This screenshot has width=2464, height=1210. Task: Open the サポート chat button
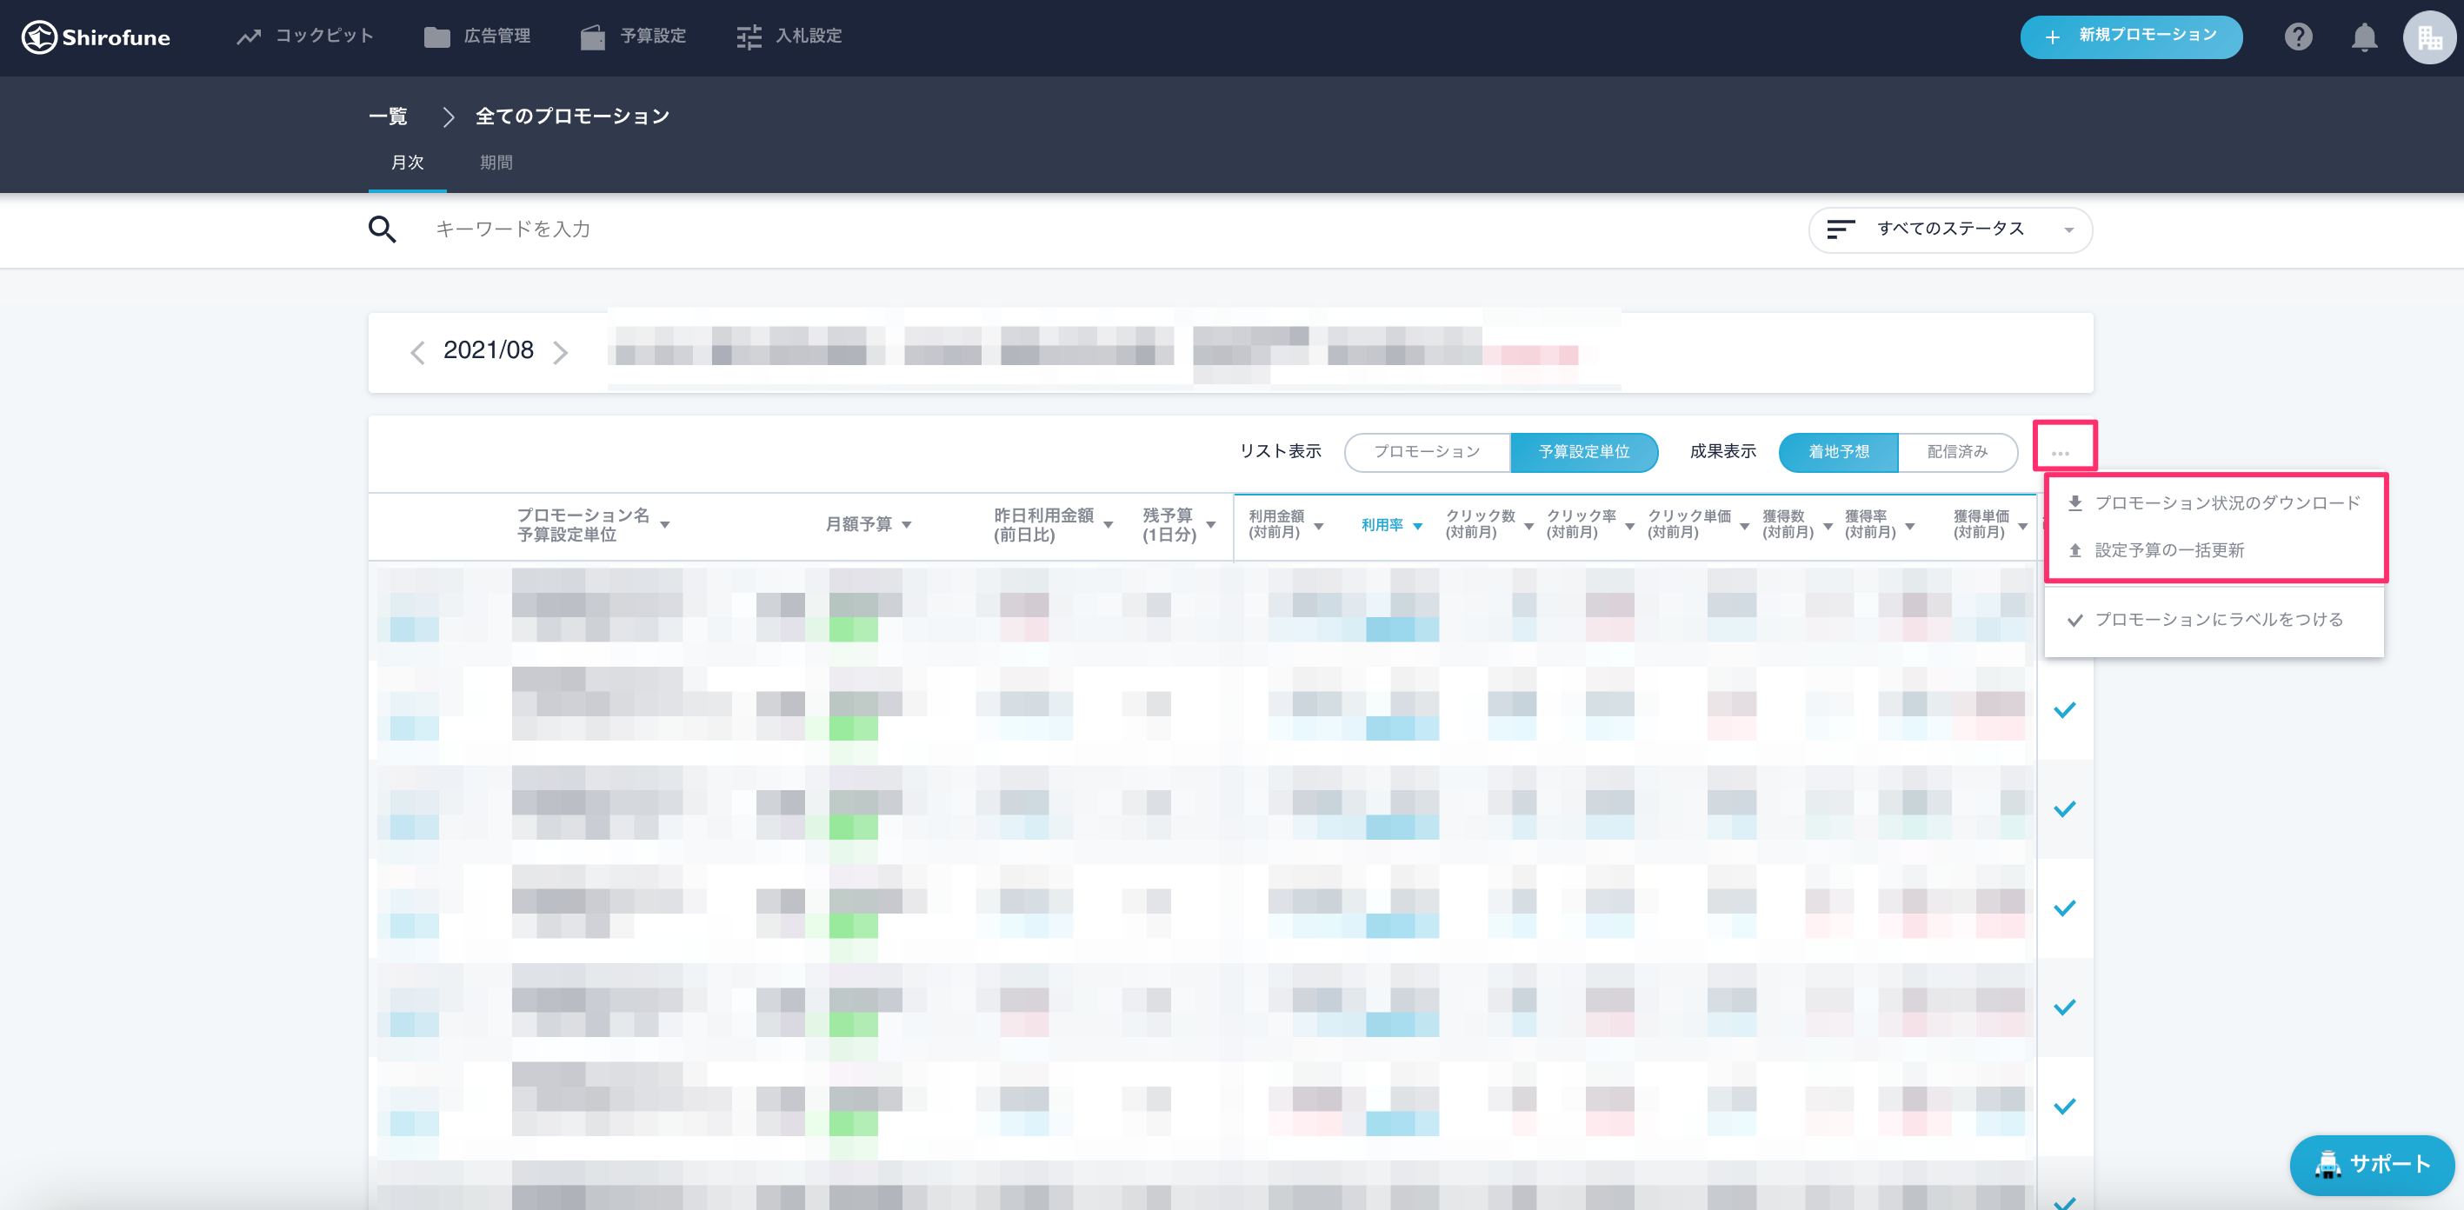[x=2371, y=1164]
